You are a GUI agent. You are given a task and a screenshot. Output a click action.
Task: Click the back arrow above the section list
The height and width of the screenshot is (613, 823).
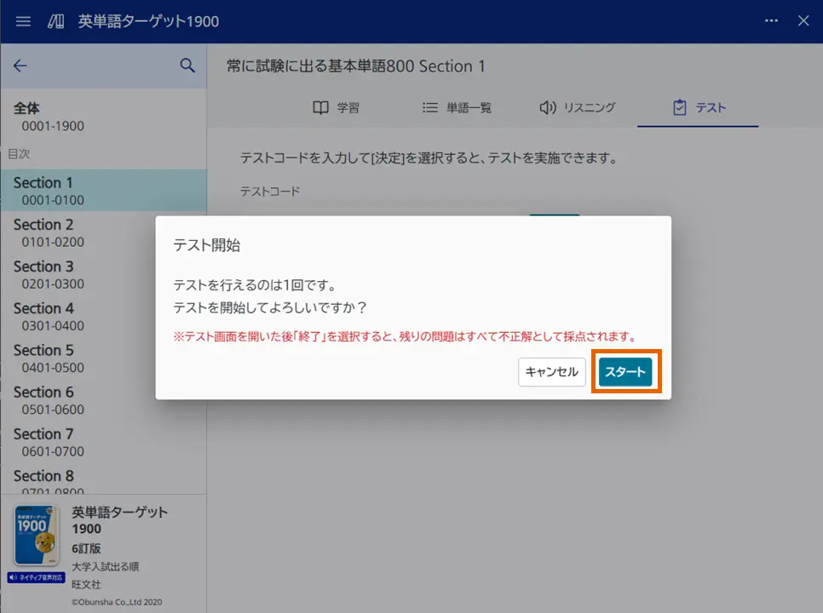click(x=20, y=66)
